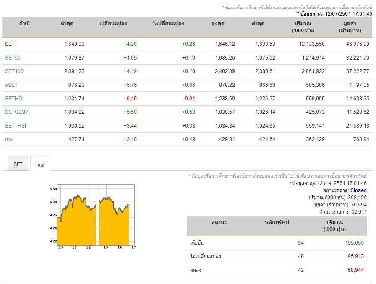The image size is (376, 284).
Task: Click the SET row last value 1,640.93
Action: (x=74, y=44)
